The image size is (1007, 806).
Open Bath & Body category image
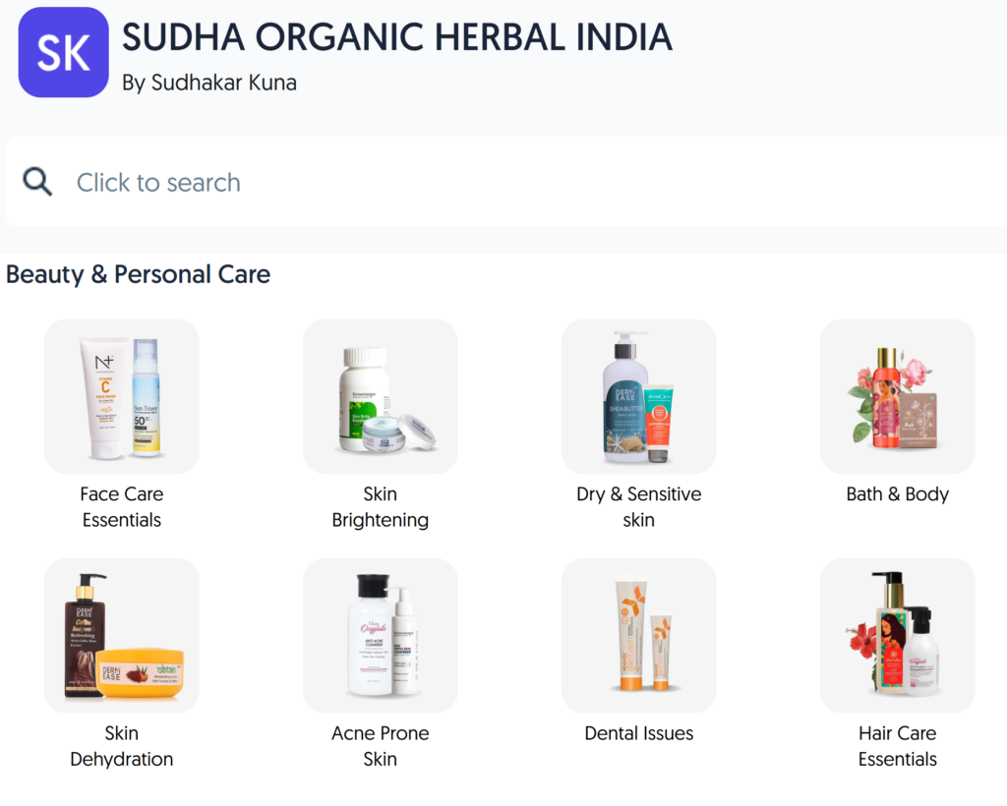897,396
